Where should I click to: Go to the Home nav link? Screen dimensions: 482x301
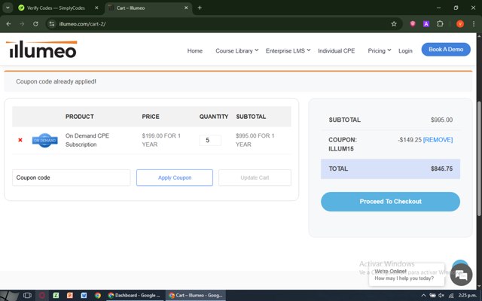(x=195, y=51)
